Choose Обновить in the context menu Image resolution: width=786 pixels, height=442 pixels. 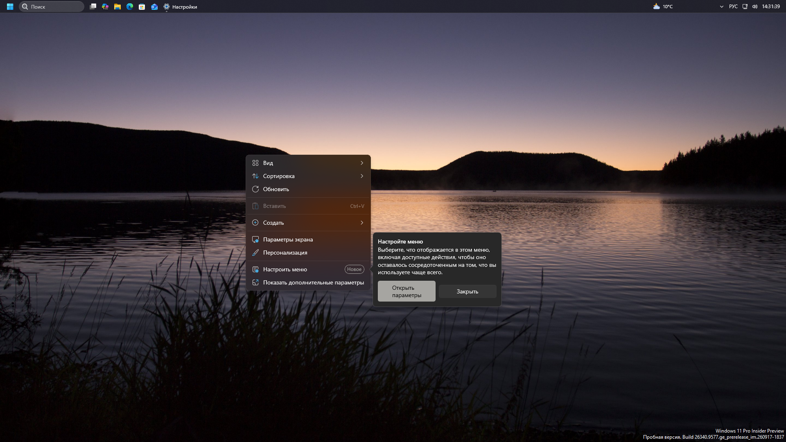(x=308, y=189)
